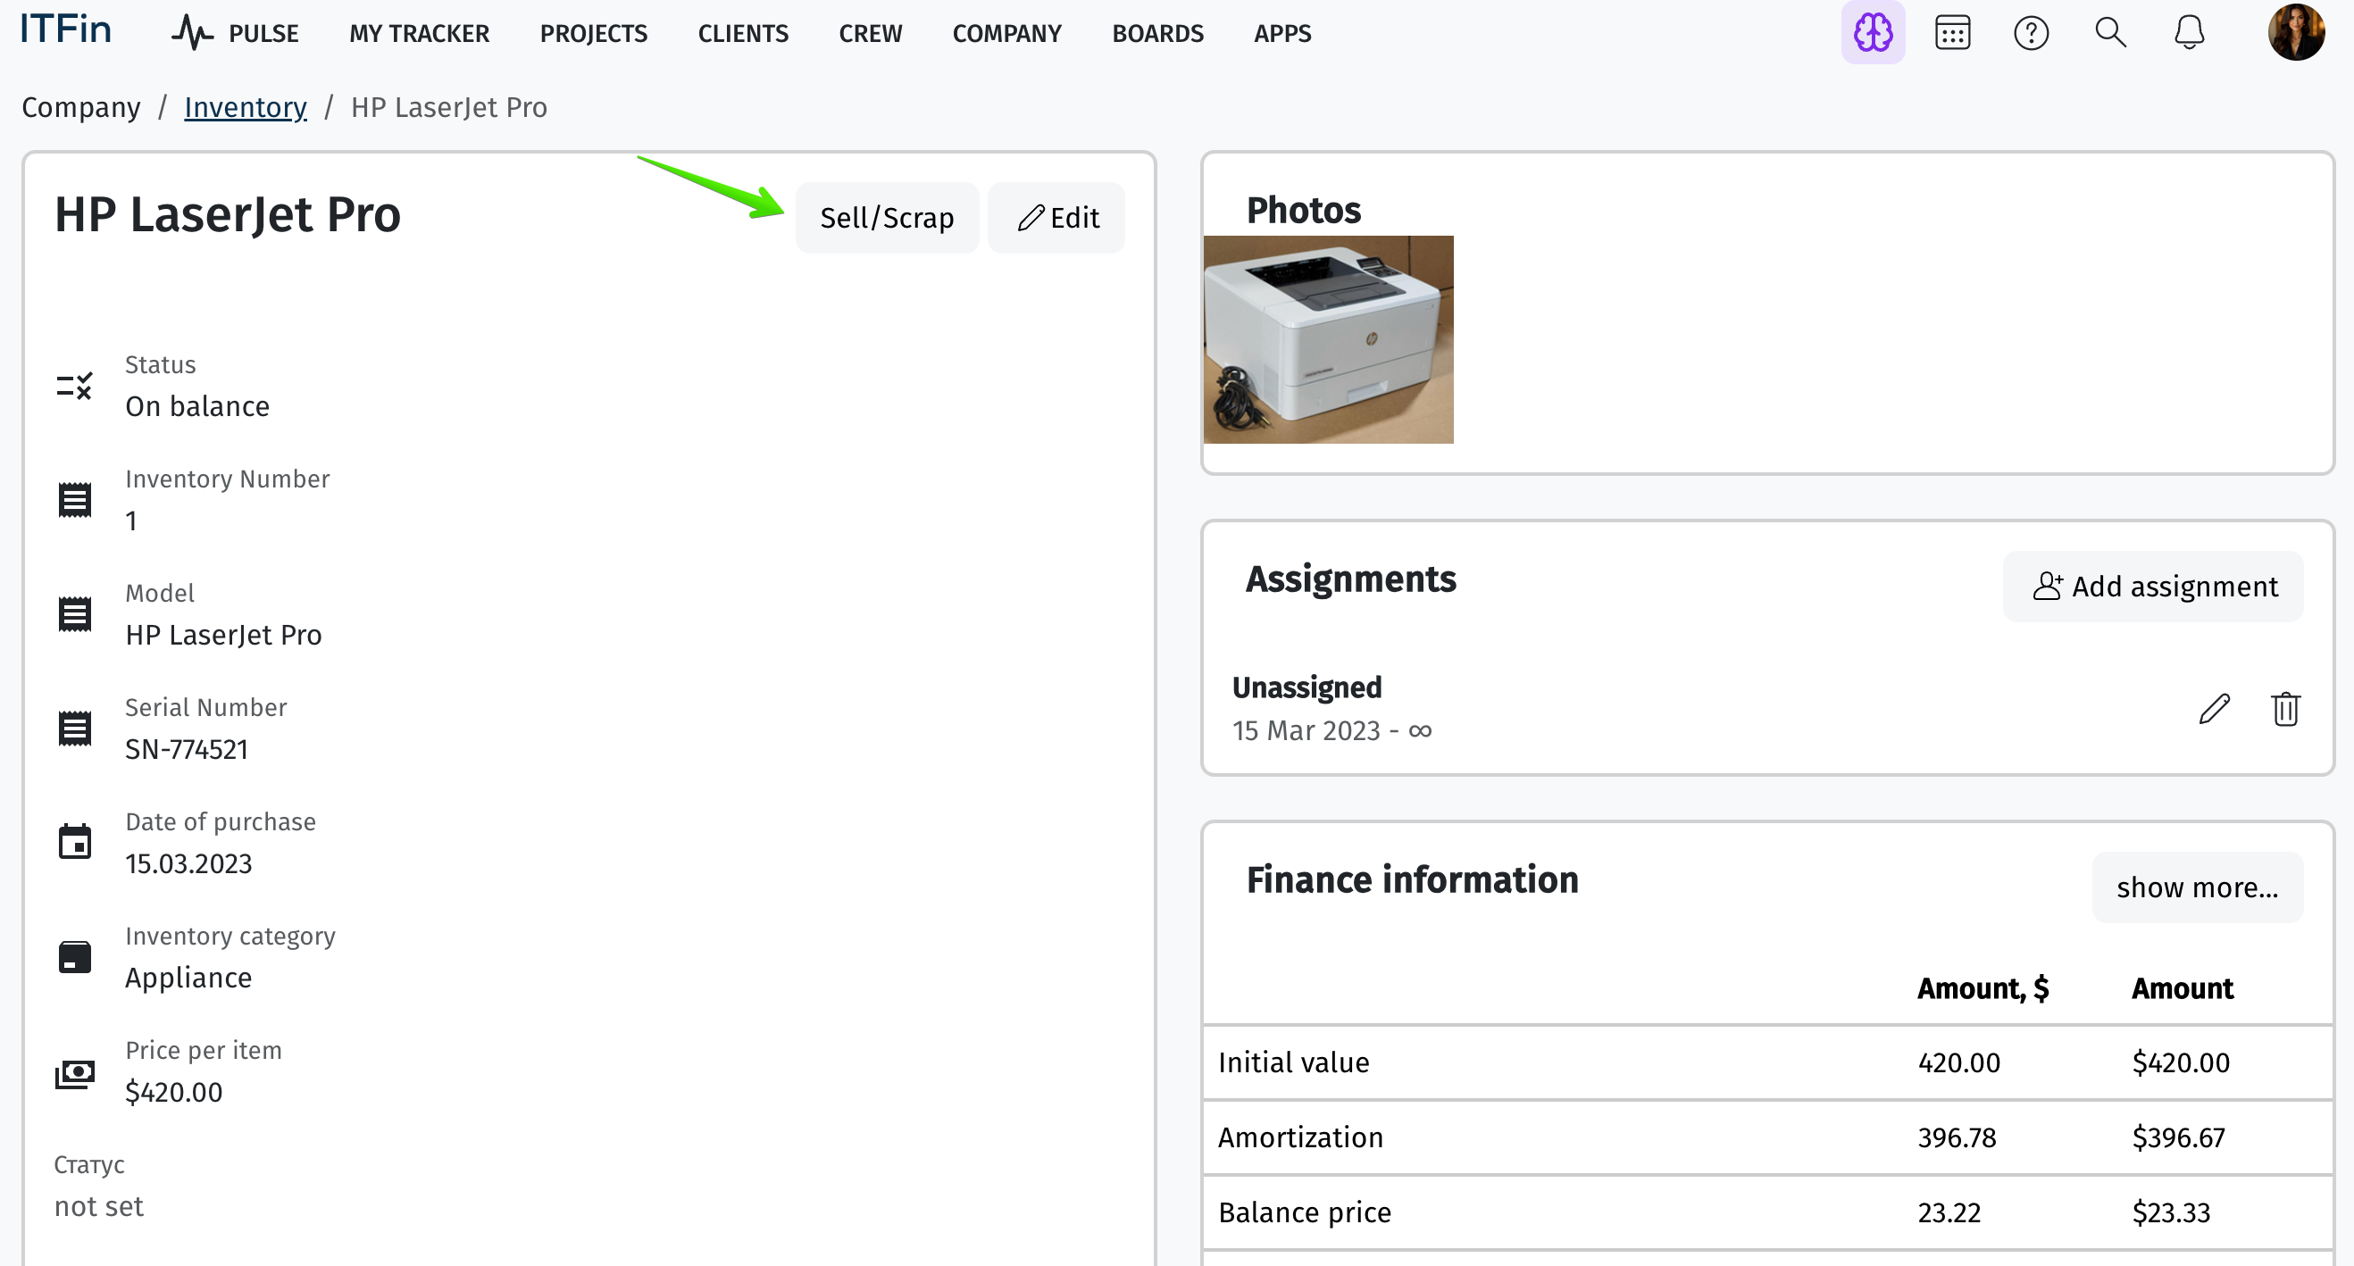Click the 'Unassigned' assignment name
The image size is (2354, 1266).
pyautogui.click(x=1306, y=687)
